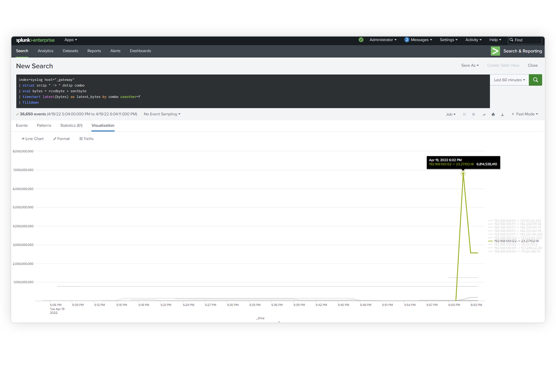Pause the running search job
The width and height of the screenshot is (556, 365).
pyautogui.click(x=464, y=114)
